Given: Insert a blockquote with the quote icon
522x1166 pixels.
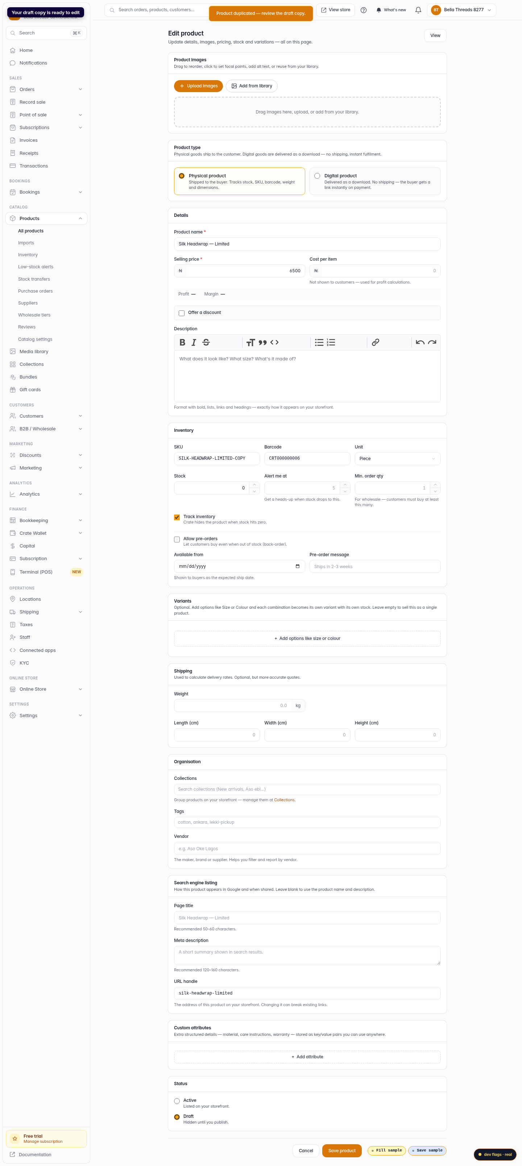Looking at the screenshot, I should (x=262, y=342).
